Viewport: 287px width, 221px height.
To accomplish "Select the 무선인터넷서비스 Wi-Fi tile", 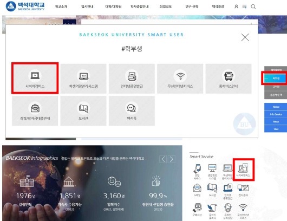I will coord(180,79).
